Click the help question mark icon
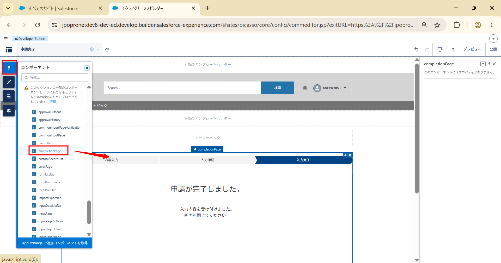Viewport: 501px width, 263px height. [x=453, y=49]
